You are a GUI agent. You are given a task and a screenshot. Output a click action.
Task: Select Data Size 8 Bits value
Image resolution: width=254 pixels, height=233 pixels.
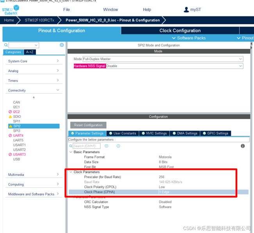pos(163,162)
